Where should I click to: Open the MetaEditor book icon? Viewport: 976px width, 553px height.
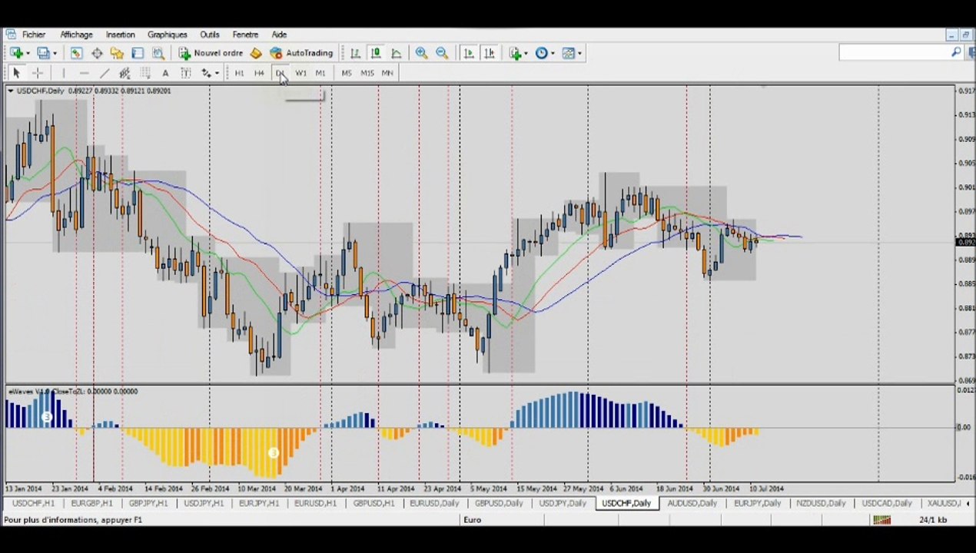click(256, 53)
